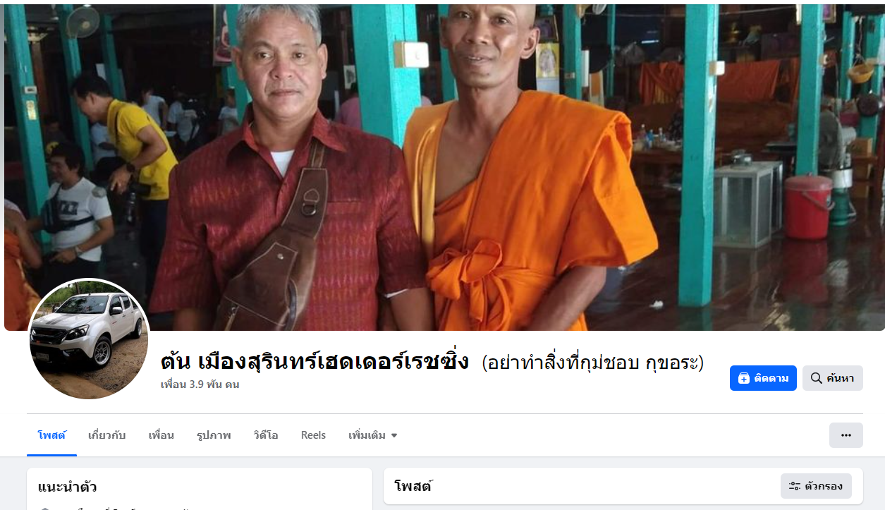This screenshot has height=510, width=885.
Task: Go to the วิดีโอ tab
Action: click(x=266, y=435)
